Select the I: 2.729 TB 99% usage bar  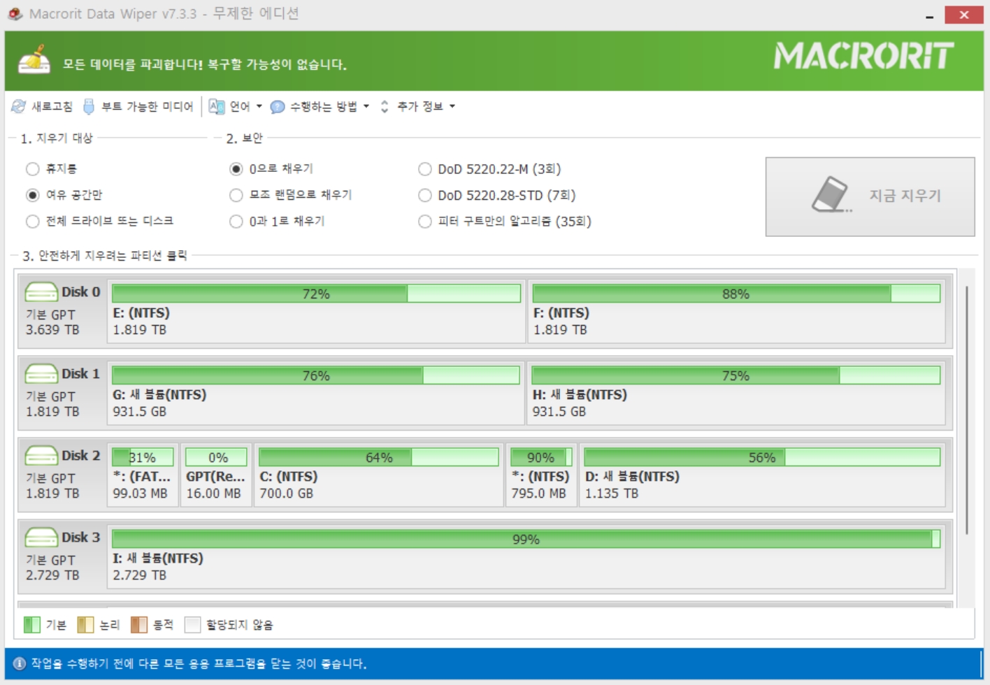(x=526, y=539)
